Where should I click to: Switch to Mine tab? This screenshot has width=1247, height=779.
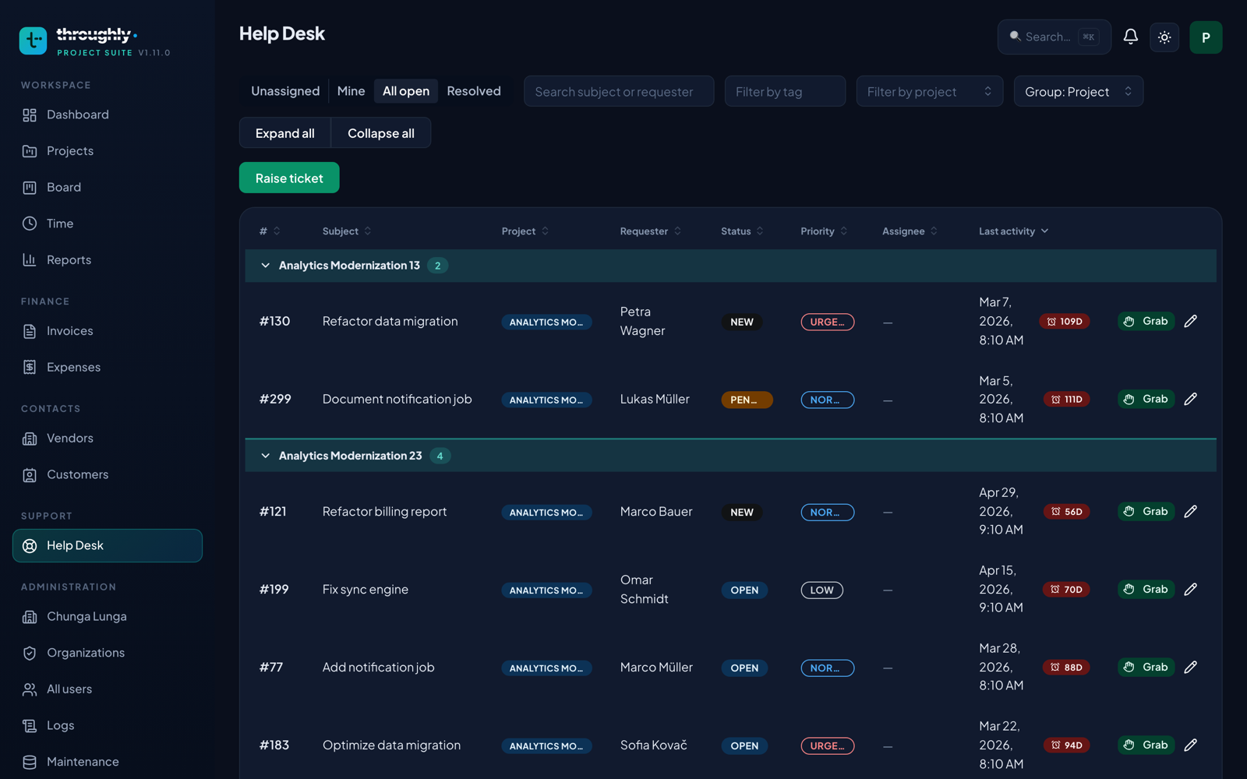[x=351, y=91]
